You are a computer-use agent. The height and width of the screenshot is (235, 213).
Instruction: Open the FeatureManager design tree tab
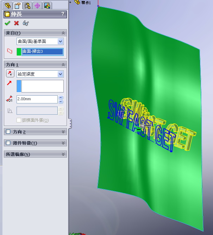(8, 6)
